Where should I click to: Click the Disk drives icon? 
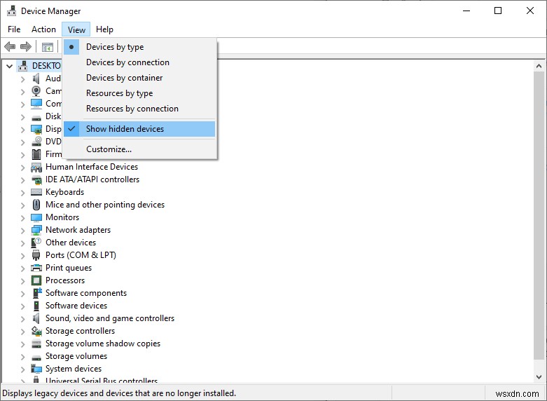point(36,117)
